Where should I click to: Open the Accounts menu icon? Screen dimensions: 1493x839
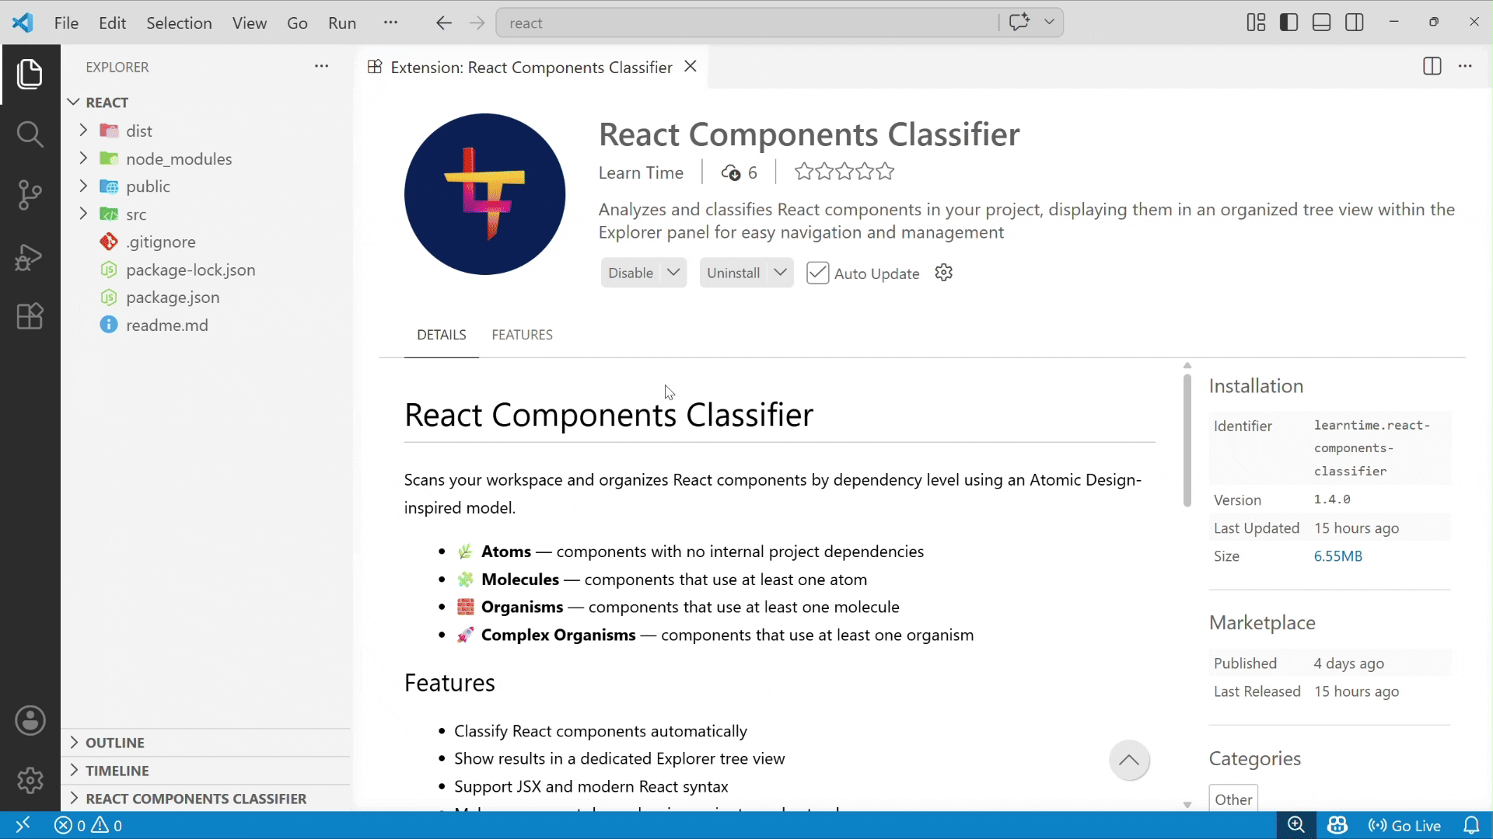coord(30,720)
